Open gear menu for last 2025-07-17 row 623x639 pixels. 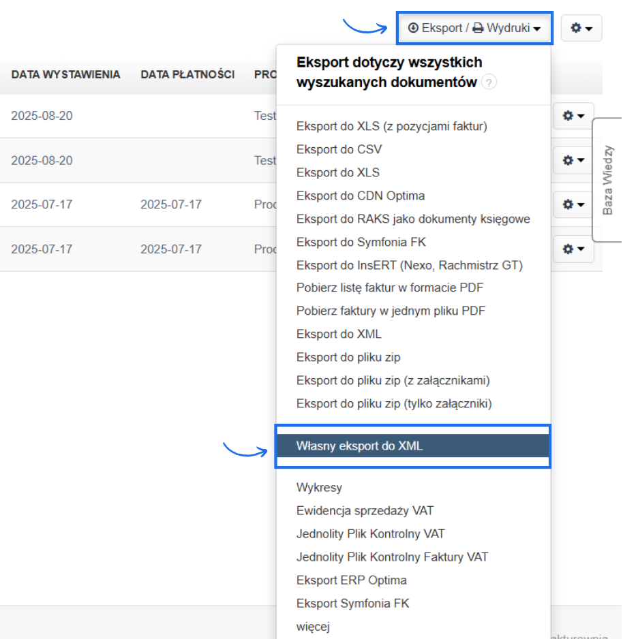point(573,249)
